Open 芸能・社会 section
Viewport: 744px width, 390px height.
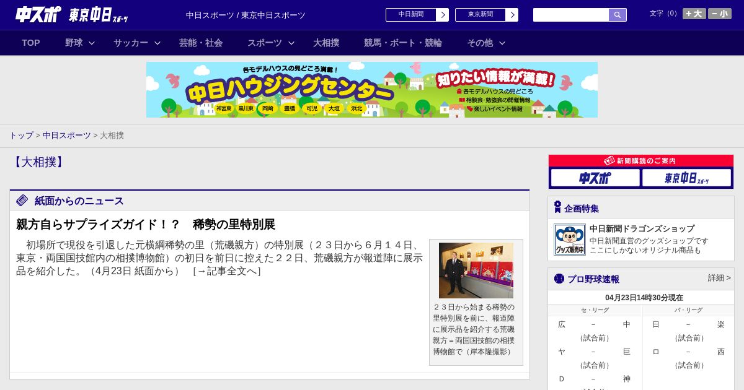click(201, 43)
